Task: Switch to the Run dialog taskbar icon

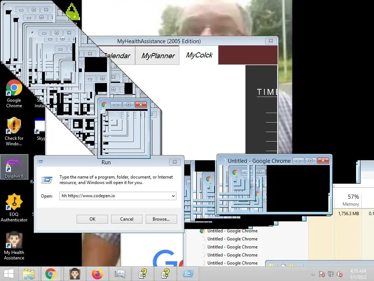Action: click(x=188, y=274)
